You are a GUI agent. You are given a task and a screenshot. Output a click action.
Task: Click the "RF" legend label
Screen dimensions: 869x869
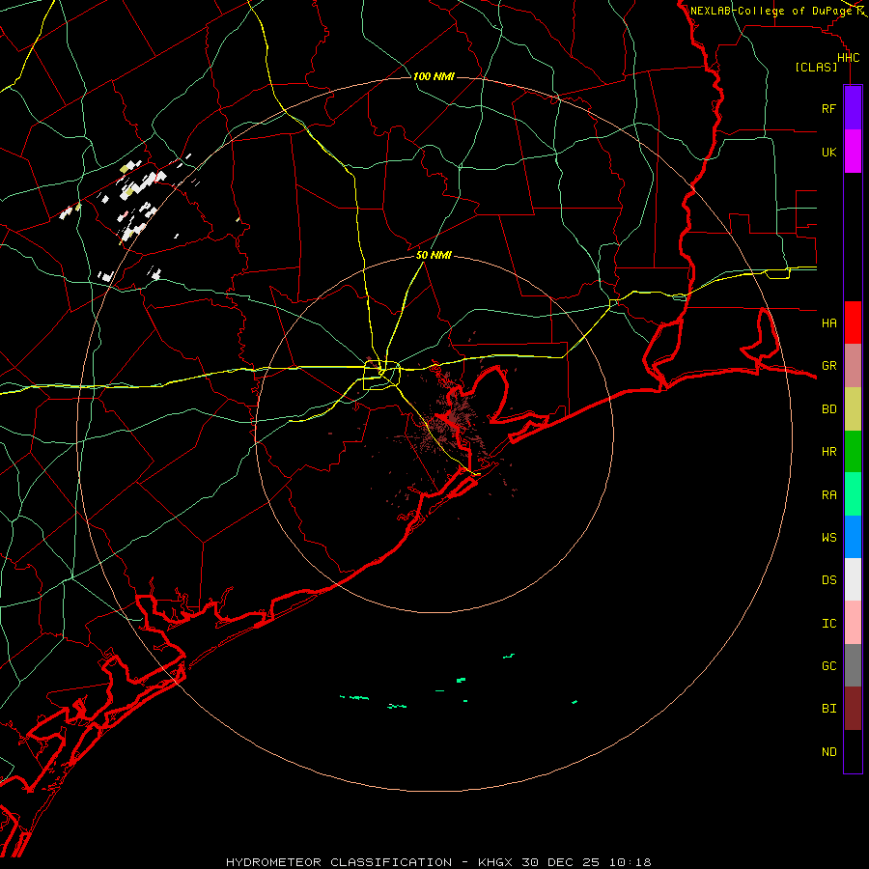[828, 108]
